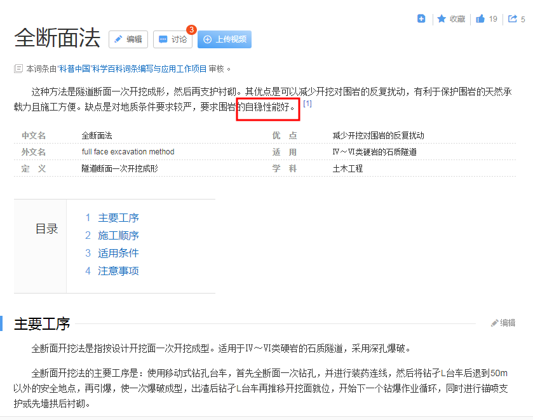Click the document icon before 本词条由
Image resolution: width=533 pixels, height=420 pixels.
pyautogui.click(x=18, y=69)
